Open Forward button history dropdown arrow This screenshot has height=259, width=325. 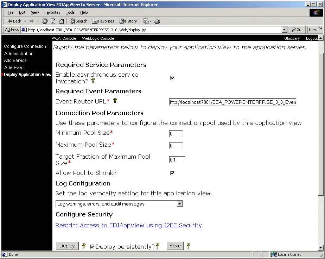[x=38, y=21]
